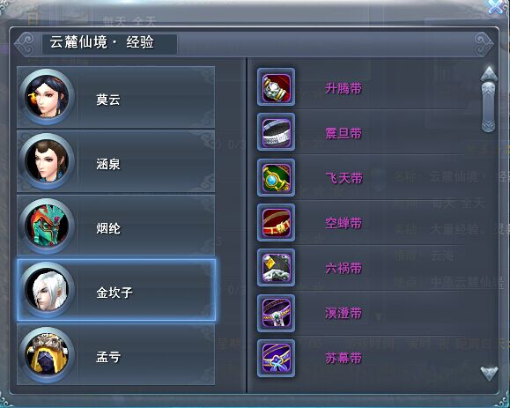
Task: Click the 六祸带 belt icon
Action: pos(277,267)
